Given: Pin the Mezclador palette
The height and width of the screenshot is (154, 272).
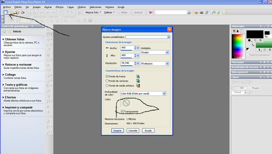Looking at the screenshot, I should (x=261, y=62).
